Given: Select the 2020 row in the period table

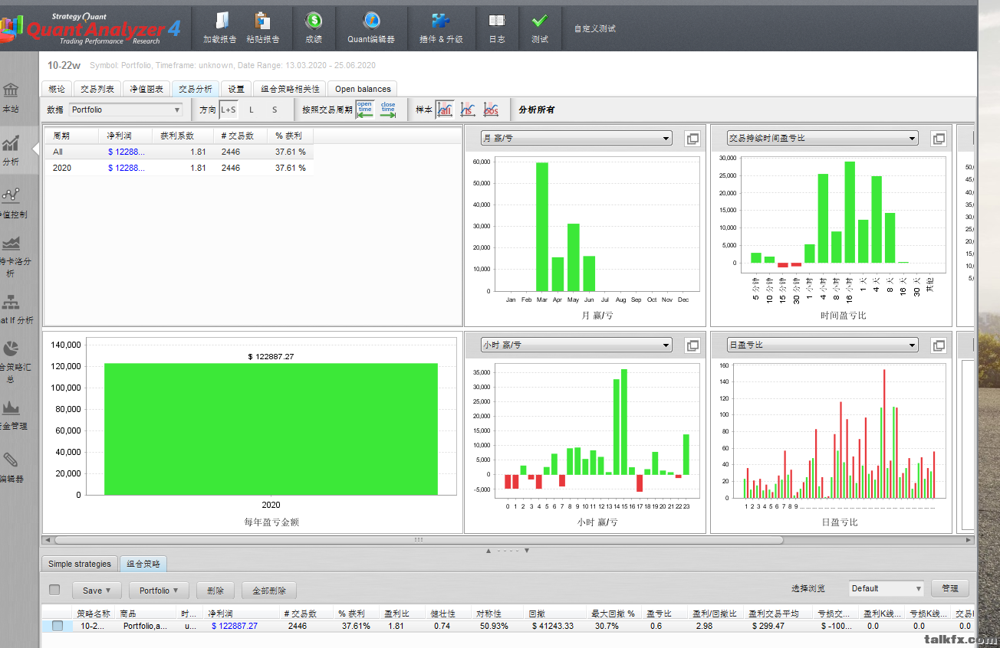Looking at the screenshot, I should [179, 168].
